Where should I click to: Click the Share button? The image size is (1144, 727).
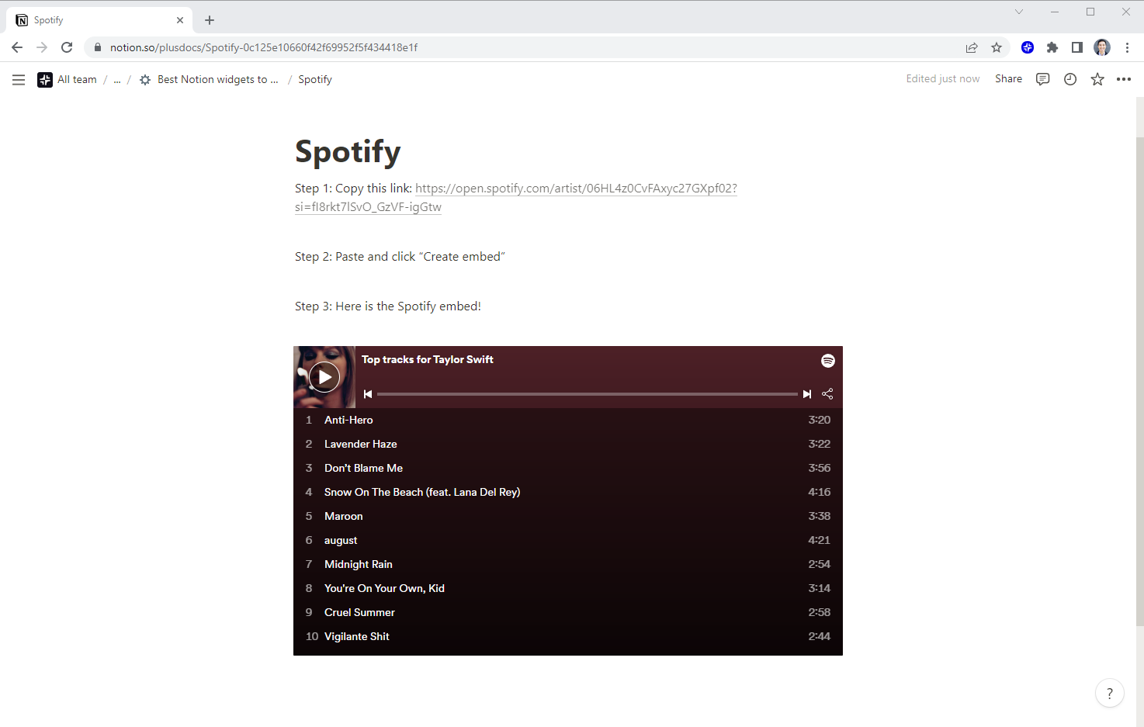click(x=1008, y=79)
